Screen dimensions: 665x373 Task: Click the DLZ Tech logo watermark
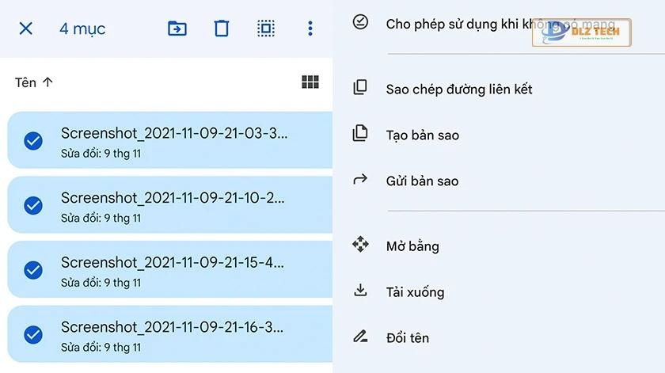(581, 32)
